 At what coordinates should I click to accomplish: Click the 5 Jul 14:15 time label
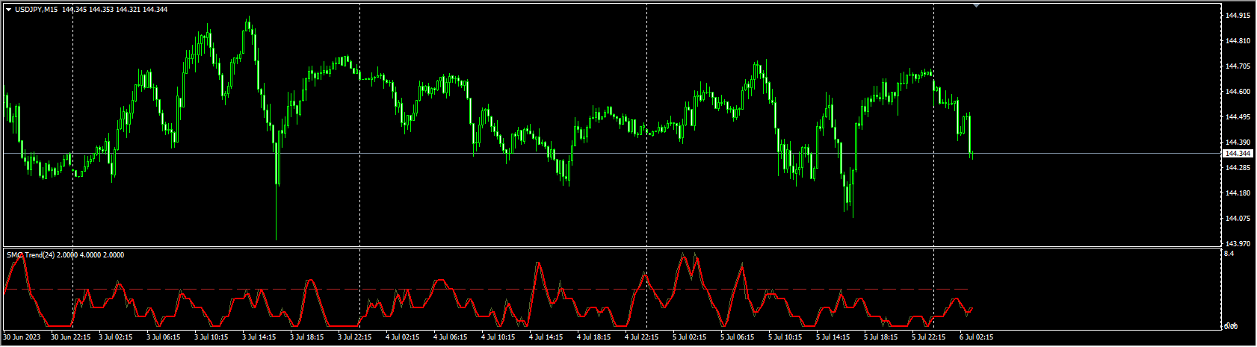click(835, 337)
